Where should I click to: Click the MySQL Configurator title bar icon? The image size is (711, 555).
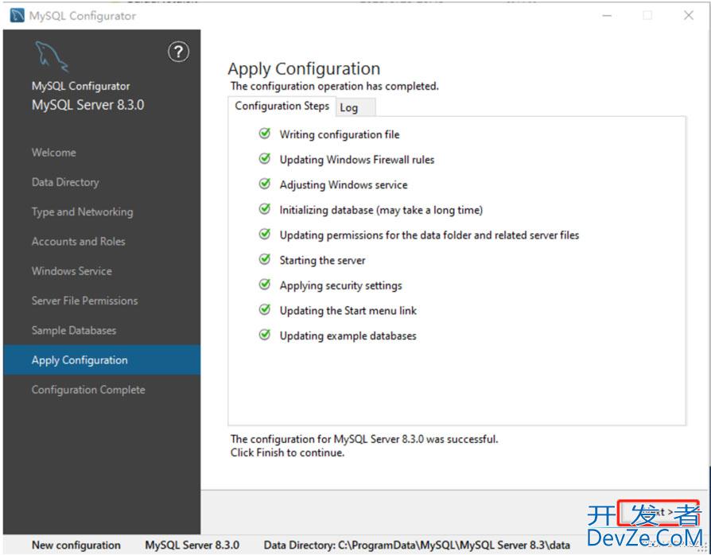point(17,15)
